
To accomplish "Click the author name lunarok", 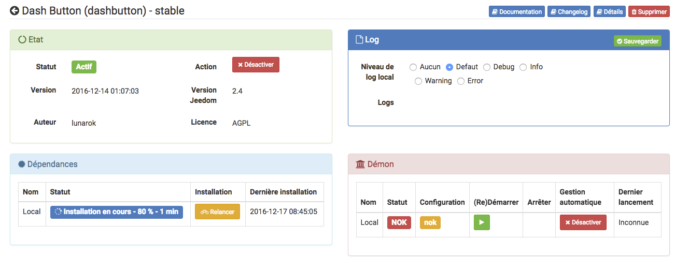I will point(84,123).
